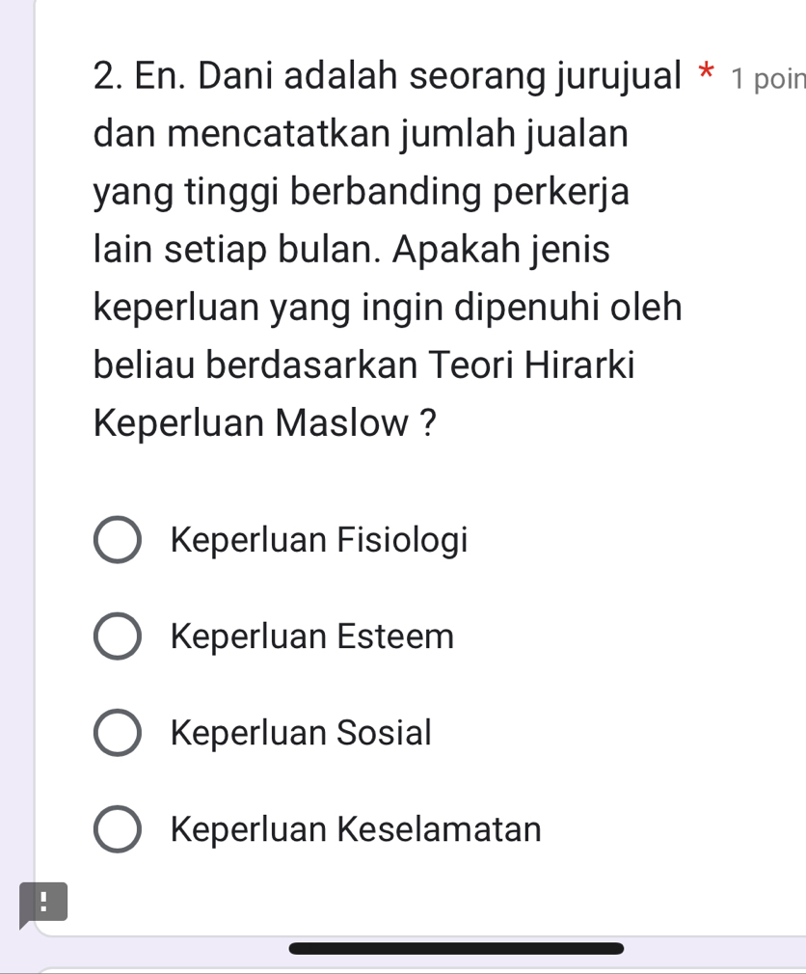The width and height of the screenshot is (806, 974).
Task: Click the "keperluan yang ingin dipenuhi oleh" line
Action: point(388,309)
